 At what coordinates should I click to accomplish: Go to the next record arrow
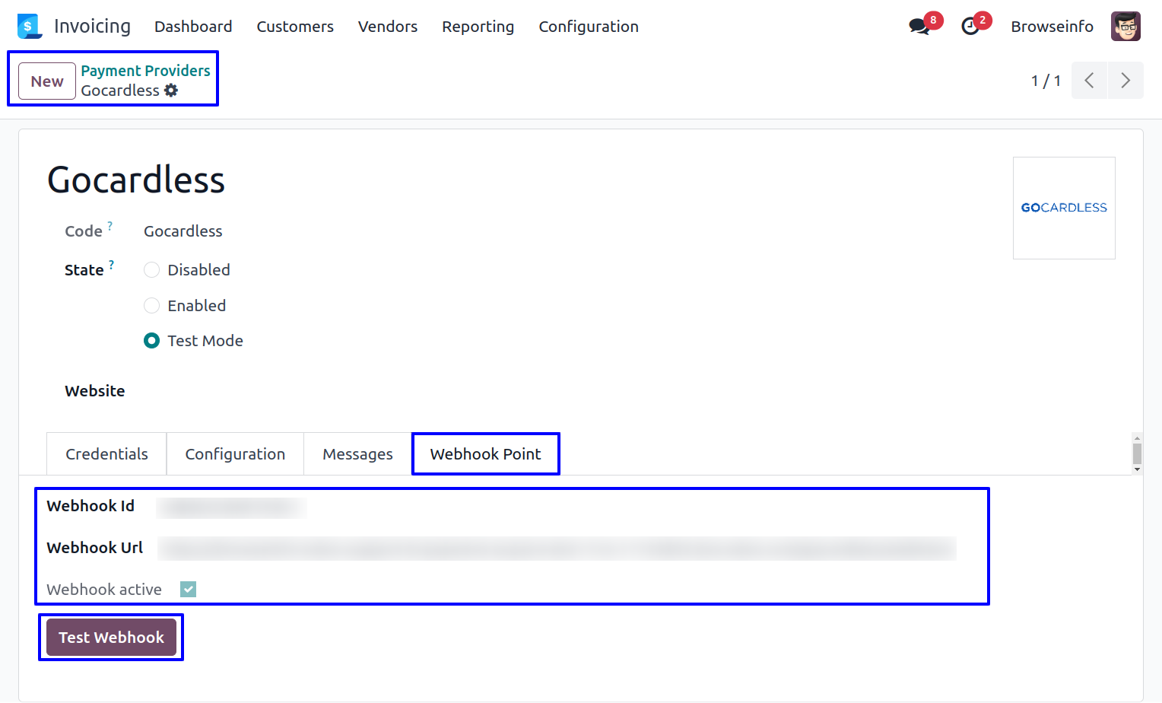point(1125,81)
